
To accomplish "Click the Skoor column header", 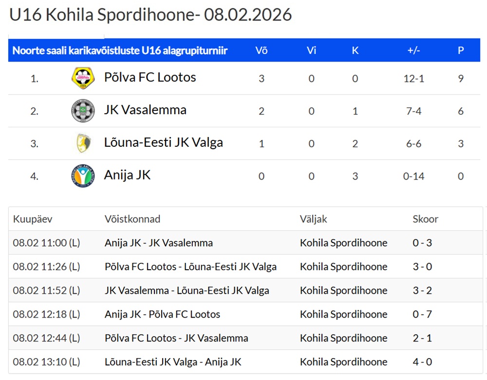I will tap(425, 220).
